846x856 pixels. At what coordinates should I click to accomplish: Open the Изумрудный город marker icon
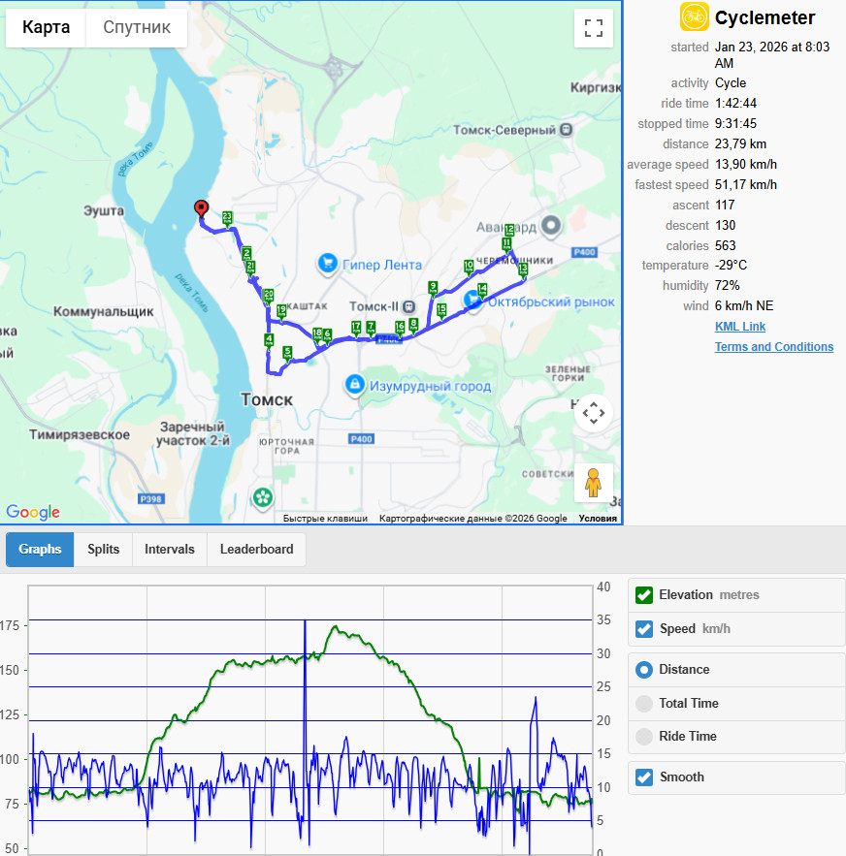tap(355, 384)
